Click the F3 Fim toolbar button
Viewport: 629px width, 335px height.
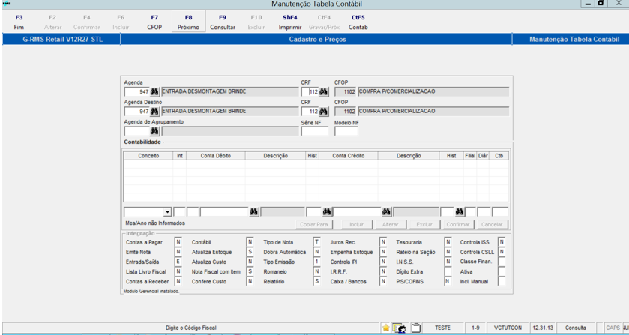tap(19, 22)
